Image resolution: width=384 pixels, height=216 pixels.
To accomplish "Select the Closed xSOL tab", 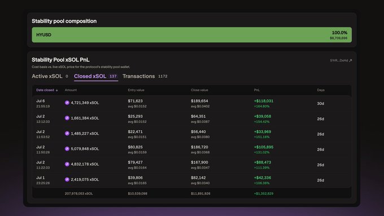I will tap(96, 76).
